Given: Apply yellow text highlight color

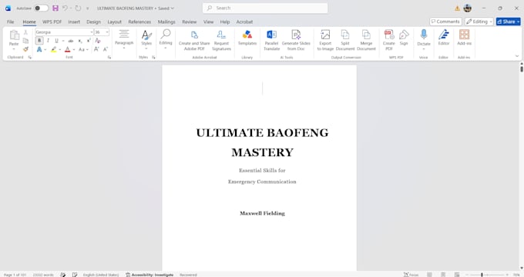Looking at the screenshot, I should [53, 49].
